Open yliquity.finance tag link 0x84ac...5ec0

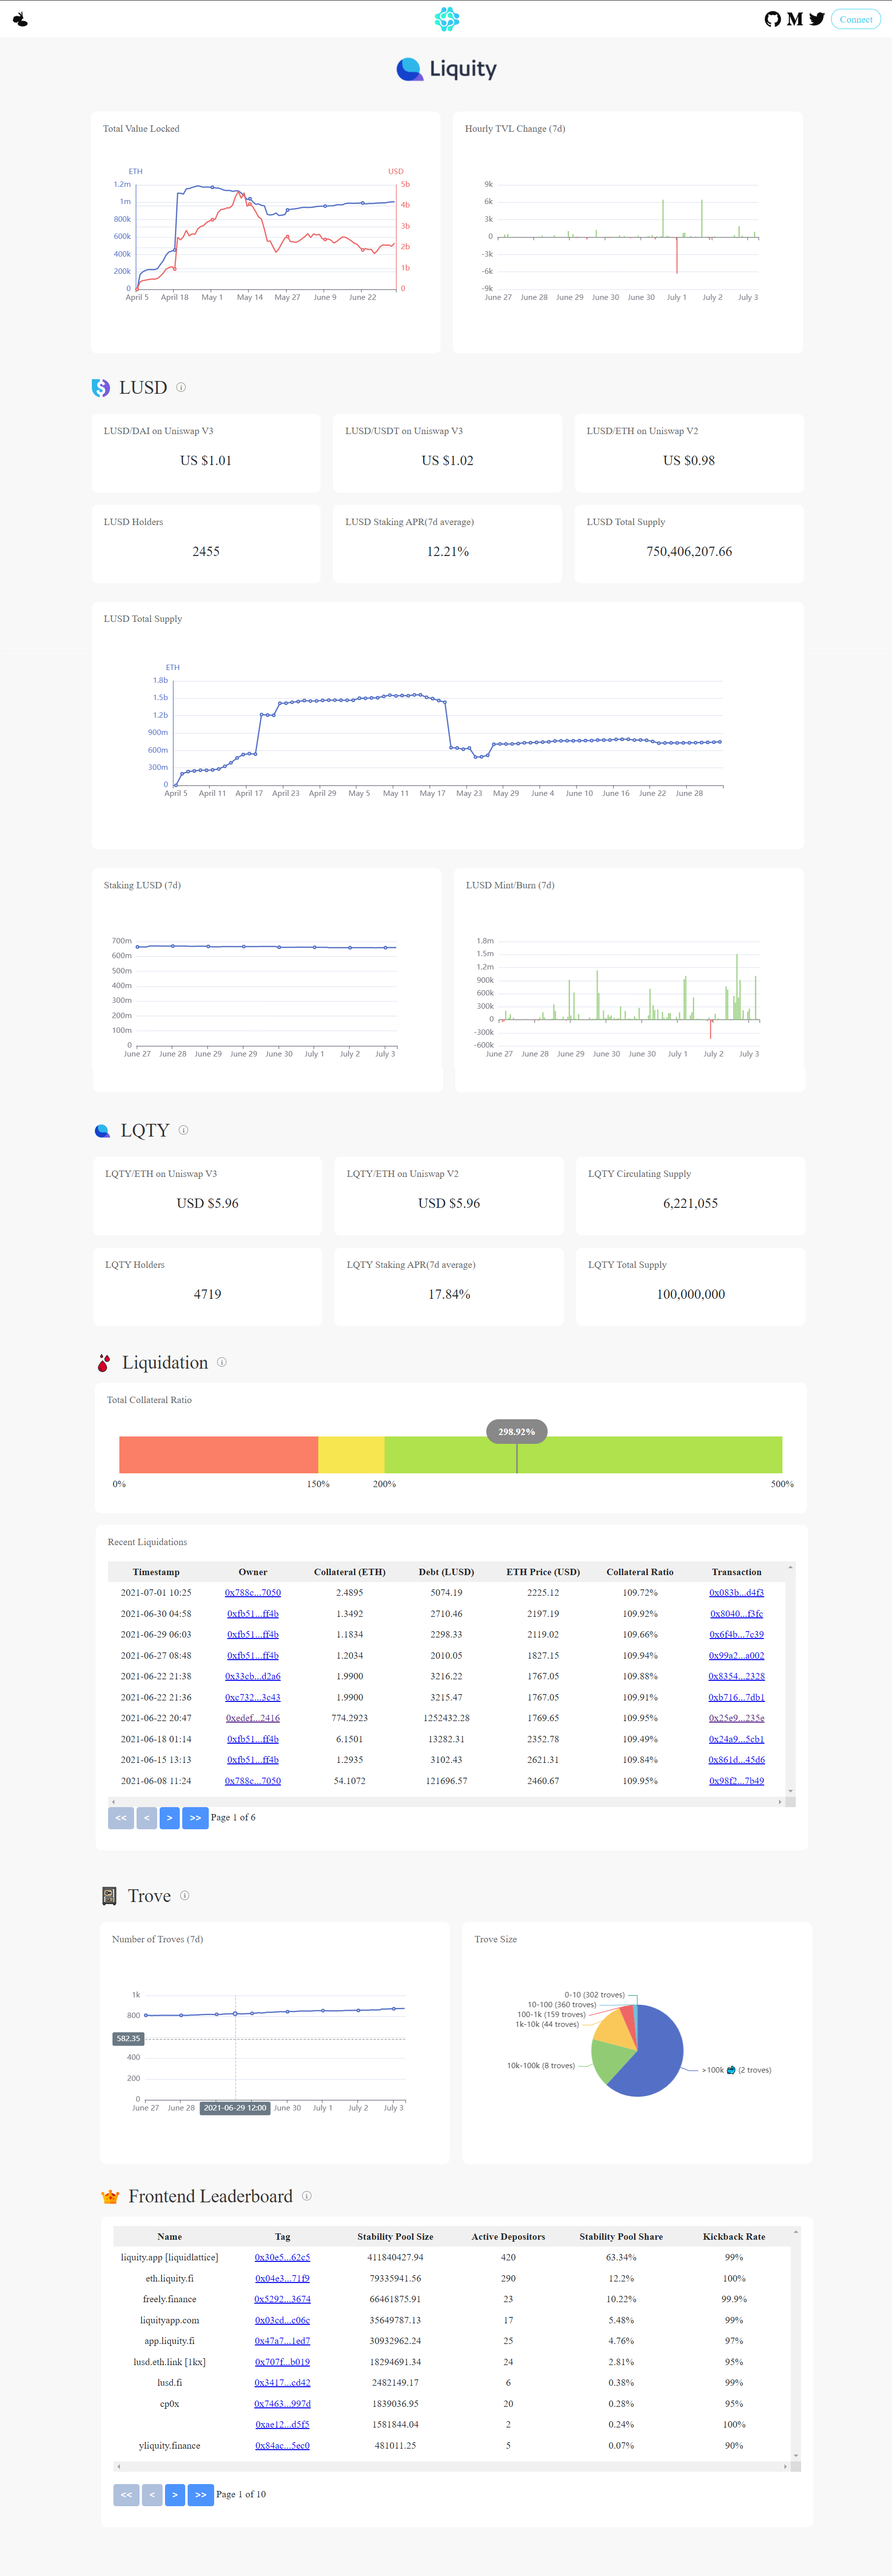point(283,2445)
